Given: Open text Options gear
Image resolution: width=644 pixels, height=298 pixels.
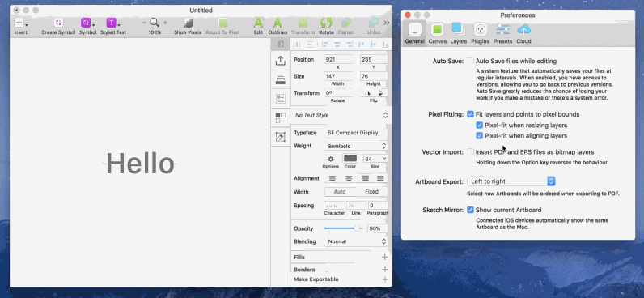Looking at the screenshot, I should pyautogui.click(x=331, y=159).
